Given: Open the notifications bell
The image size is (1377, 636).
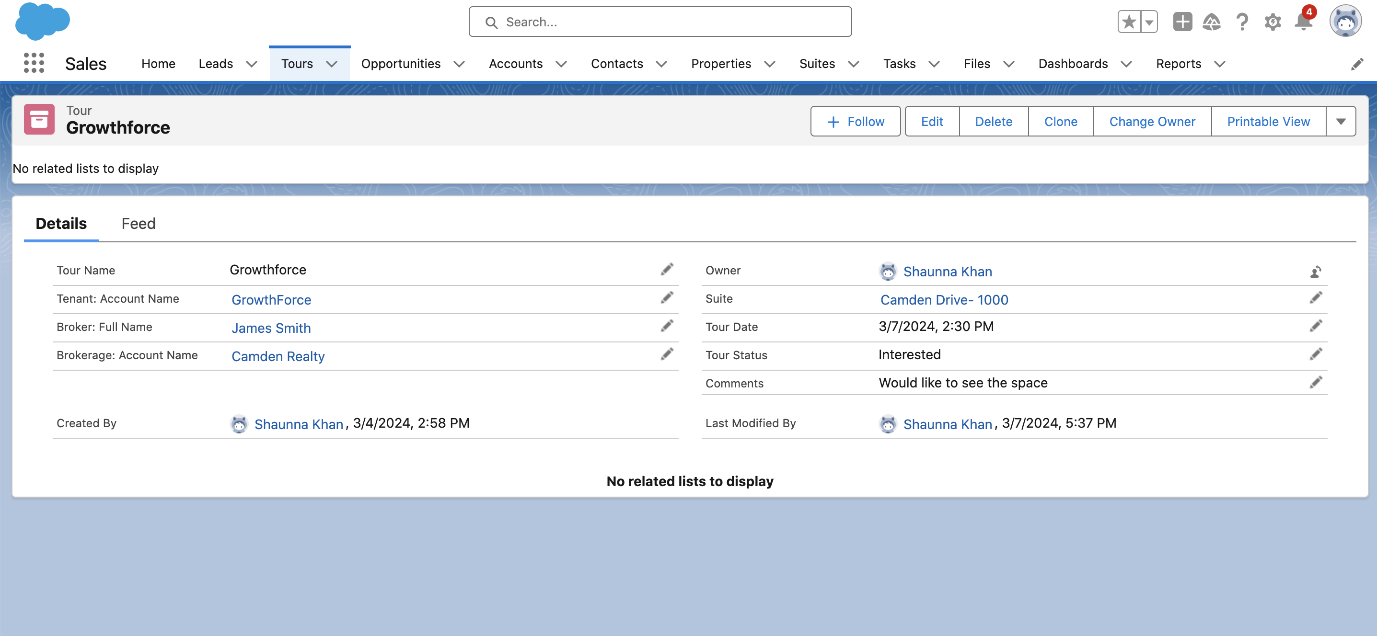Looking at the screenshot, I should pos(1304,22).
